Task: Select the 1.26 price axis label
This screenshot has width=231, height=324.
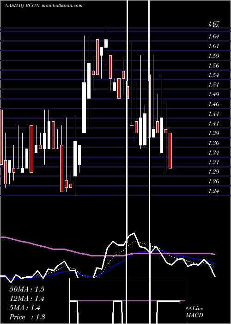Action: [x=213, y=181]
